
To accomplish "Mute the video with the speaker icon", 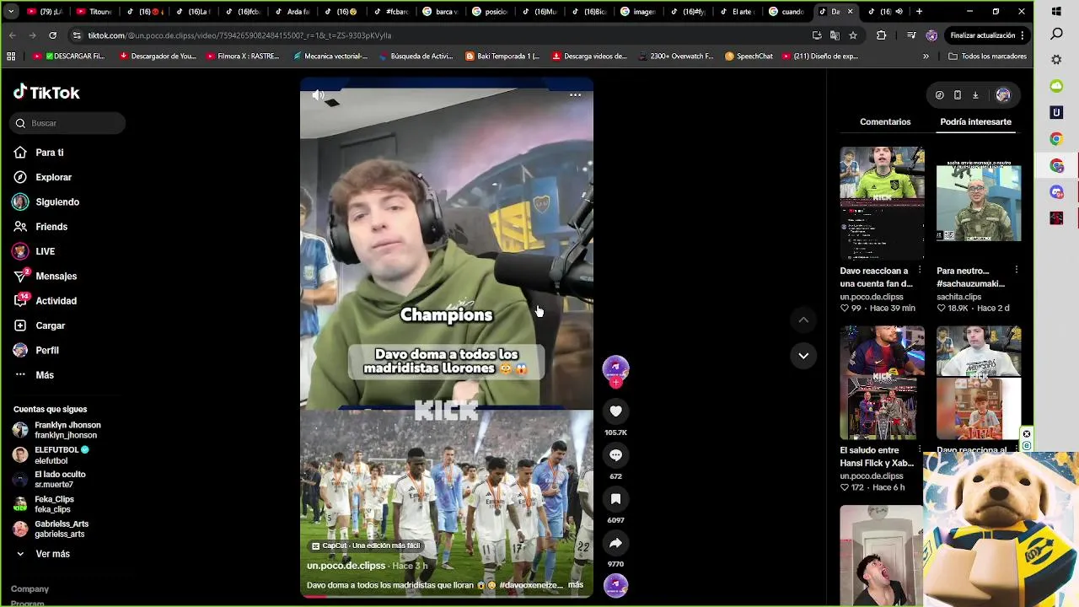I will tap(318, 95).
